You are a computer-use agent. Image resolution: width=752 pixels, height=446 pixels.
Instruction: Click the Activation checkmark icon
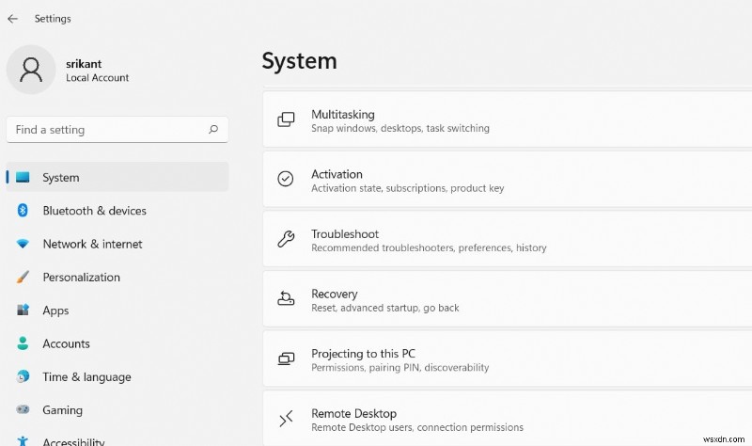[x=286, y=180]
